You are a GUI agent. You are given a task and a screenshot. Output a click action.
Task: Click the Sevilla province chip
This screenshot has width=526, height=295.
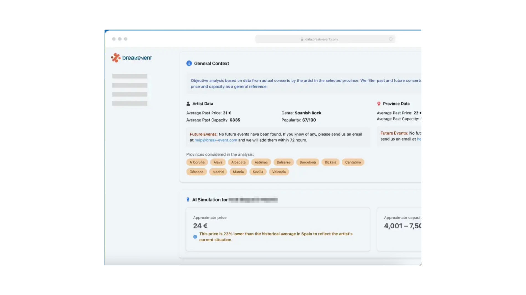click(258, 172)
